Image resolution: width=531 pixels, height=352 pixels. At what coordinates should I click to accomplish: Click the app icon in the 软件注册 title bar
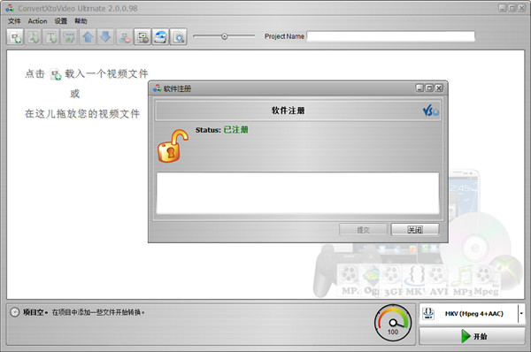coord(158,88)
